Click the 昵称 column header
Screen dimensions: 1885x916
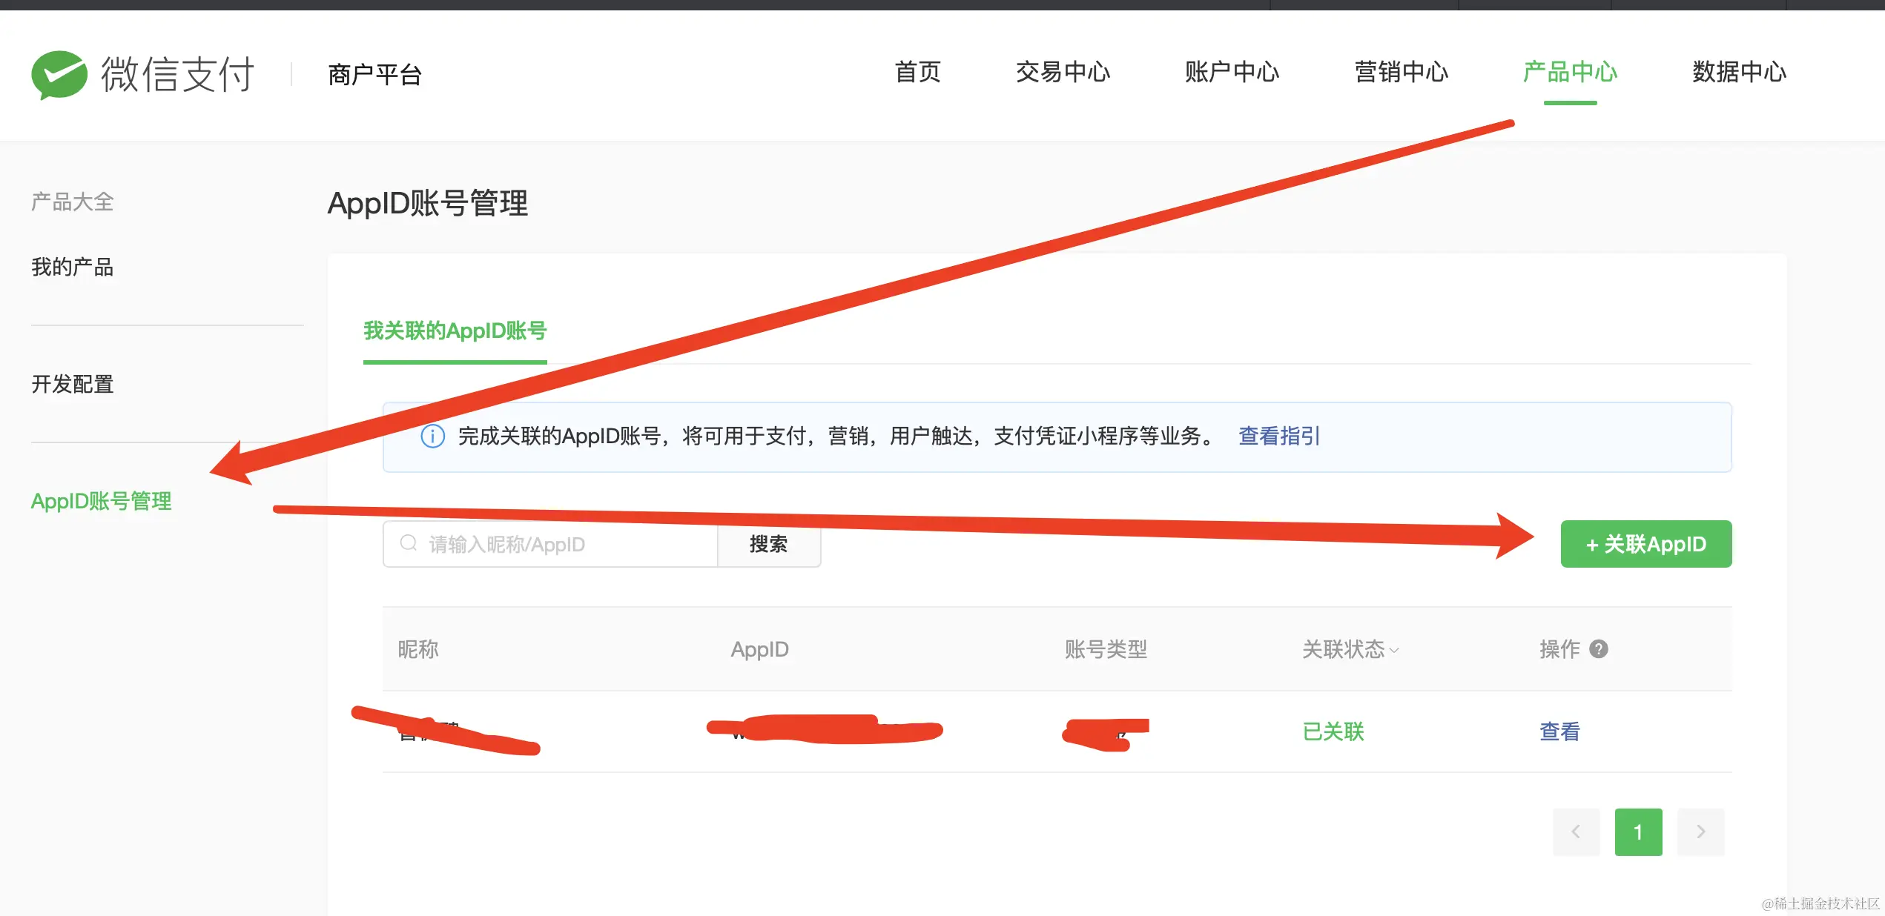pos(418,649)
